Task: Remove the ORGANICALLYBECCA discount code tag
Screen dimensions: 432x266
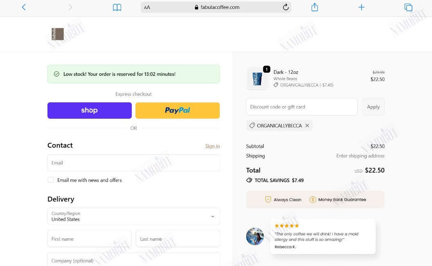Action: [x=307, y=126]
